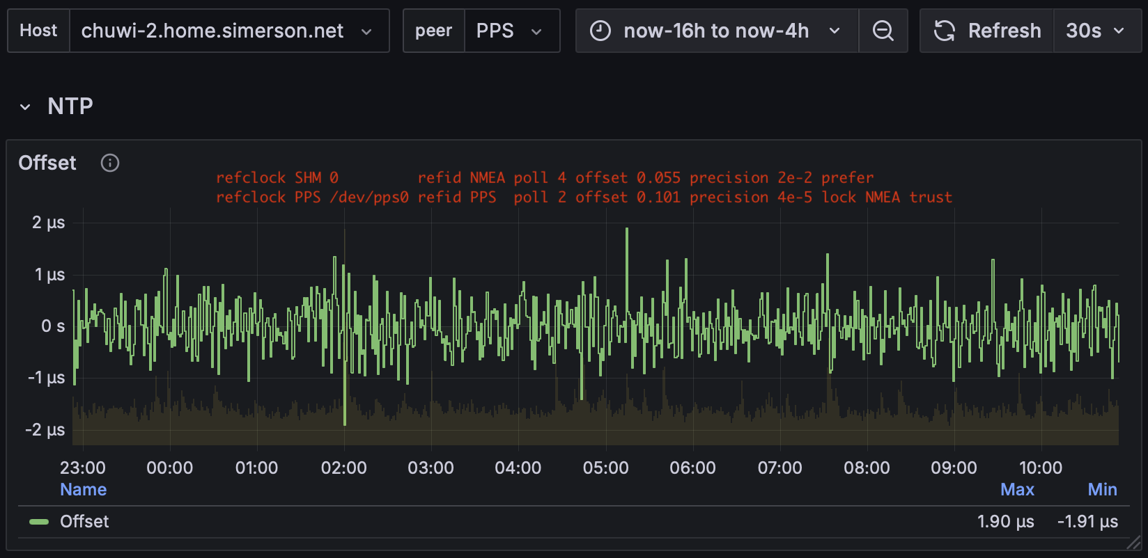Click the peer variable label

click(x=433, y=31)
